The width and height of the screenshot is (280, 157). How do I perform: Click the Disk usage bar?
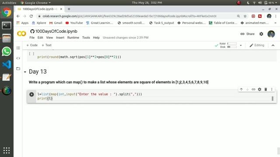[232, 47]
